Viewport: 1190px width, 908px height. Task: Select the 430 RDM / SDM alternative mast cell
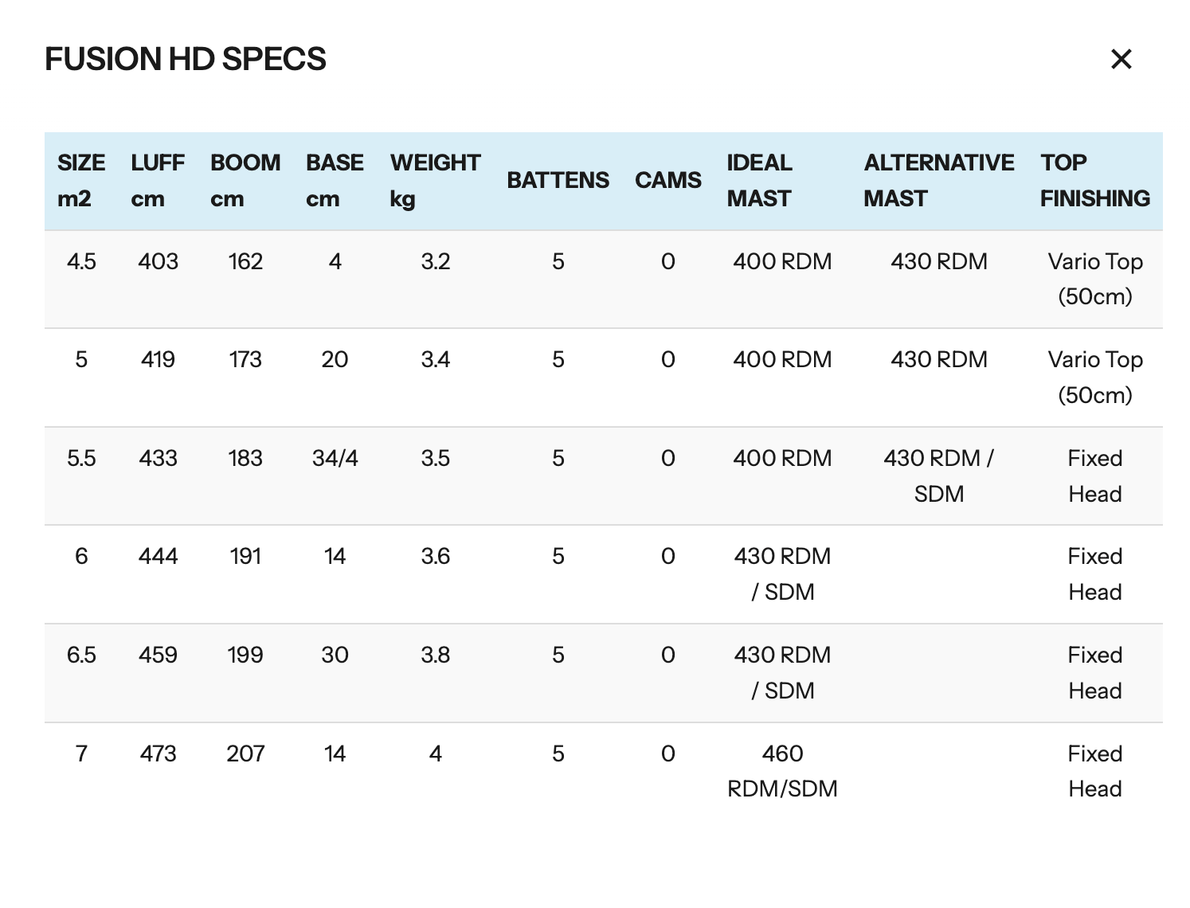point(938,476)
